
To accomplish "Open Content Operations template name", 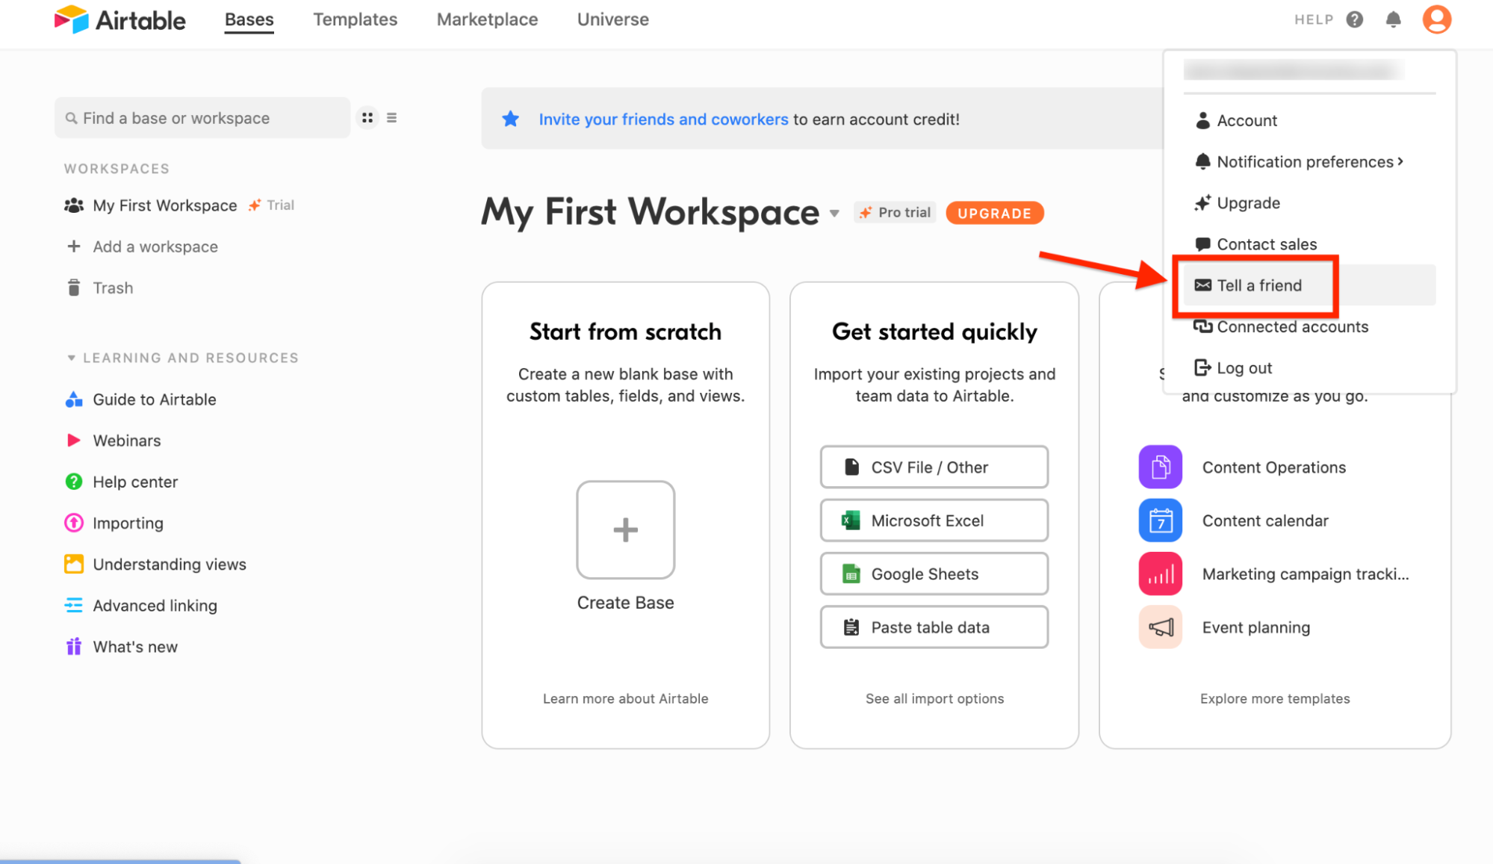I will pos(1274,467).
